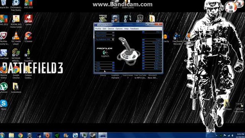245x138 pixels.
Task: Select the uTorrent desktop icon
Action: tap(3, 88)
